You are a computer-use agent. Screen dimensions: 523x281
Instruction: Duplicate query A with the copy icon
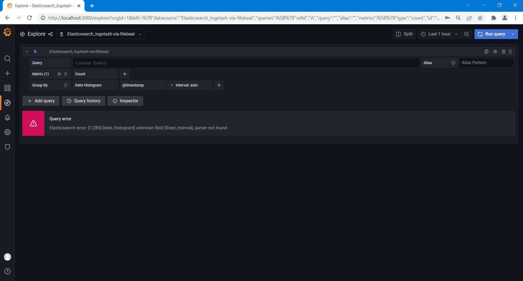(x=486, y=52)
